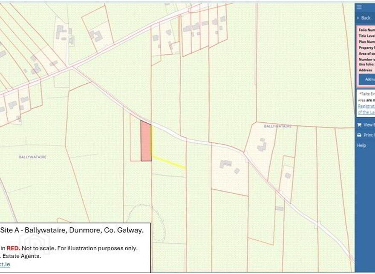The height and width of the screenshot is (274, 375).
Task: Click the printer Print icon
Action: 359,135
